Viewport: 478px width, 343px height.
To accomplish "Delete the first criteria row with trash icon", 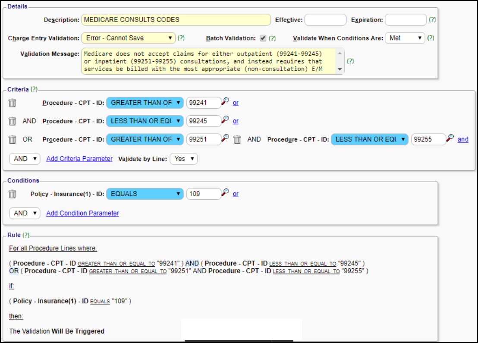I will [13, 103].
